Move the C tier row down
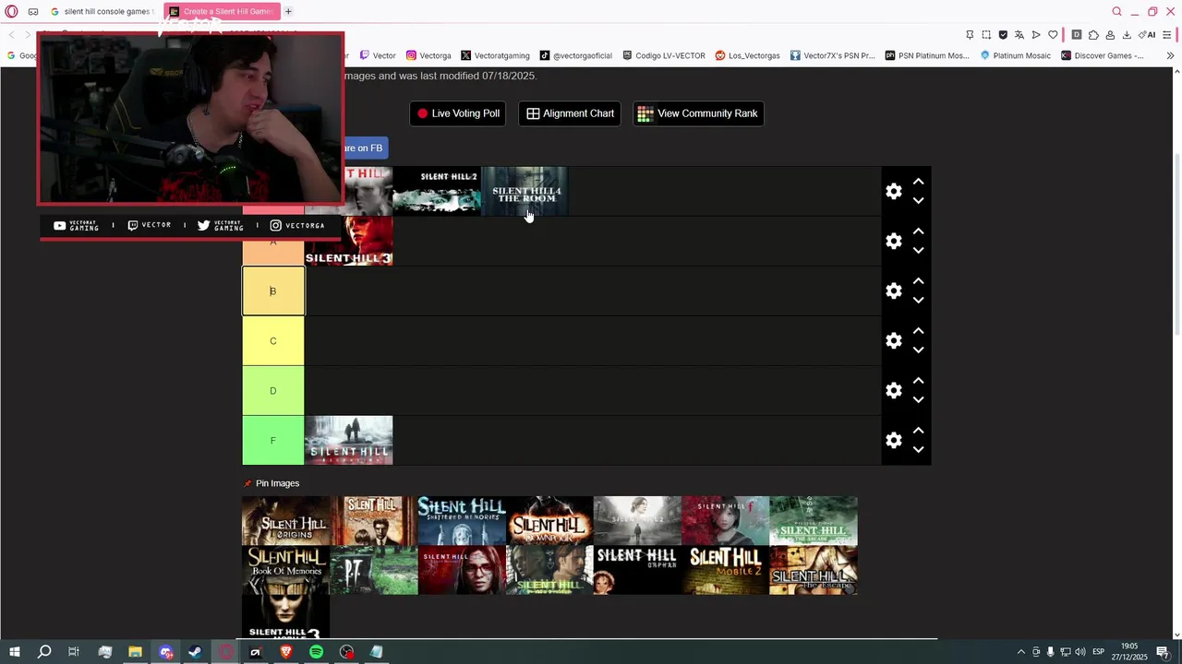The height and width of the screenshot is (664, 1182). [918, 350]
